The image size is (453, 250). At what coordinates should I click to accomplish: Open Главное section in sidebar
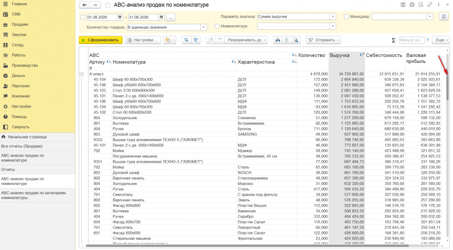pos(19,4)
